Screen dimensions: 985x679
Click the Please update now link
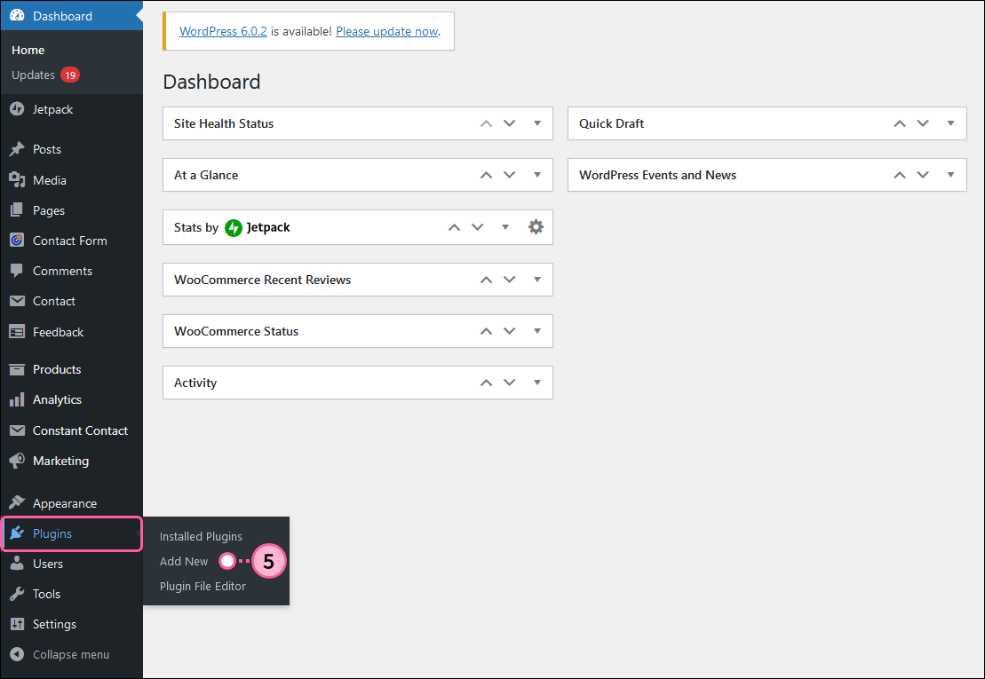[x=387, y=31]
